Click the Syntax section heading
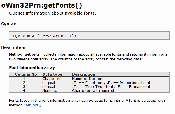The width and height of the screenshot is (175, 114). [x=9, y=24]
